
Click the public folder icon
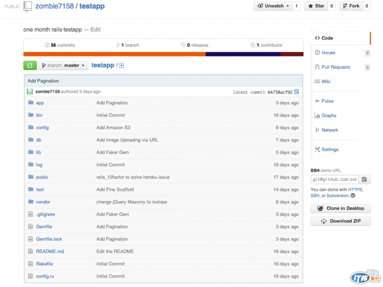pyautogui.click(x=31, y=177)
